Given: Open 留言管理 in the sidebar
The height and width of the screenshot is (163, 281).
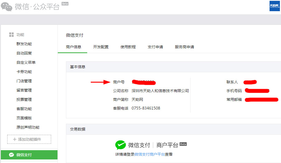Looking at the screenshot, I should point(24,90).
